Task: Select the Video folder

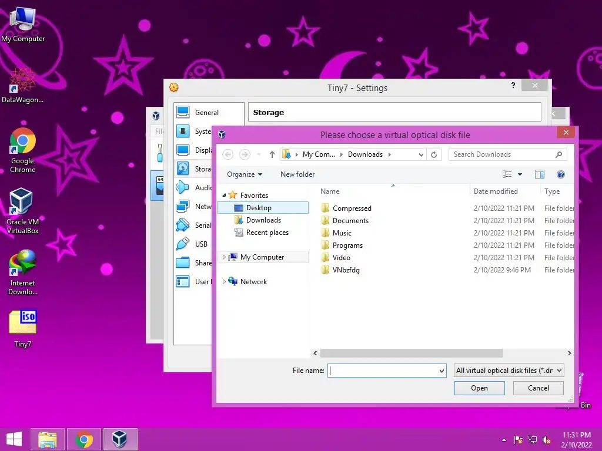Action: 341,257
